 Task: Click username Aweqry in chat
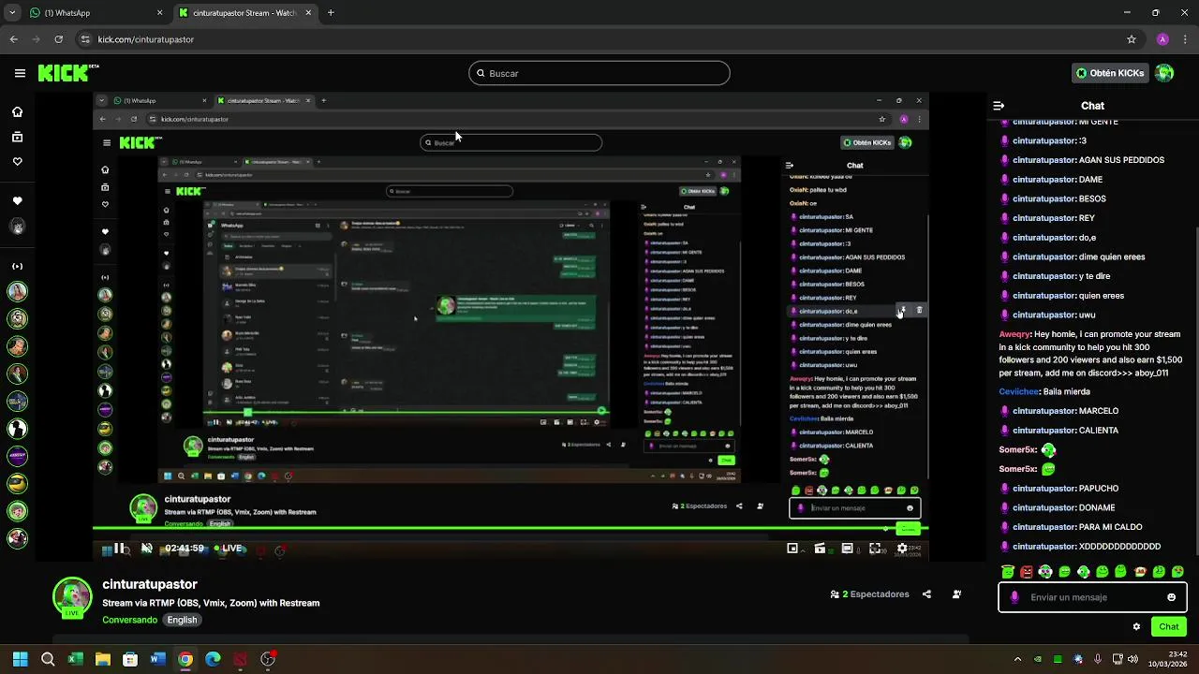pyautogui.click(x=1014, y=334)
